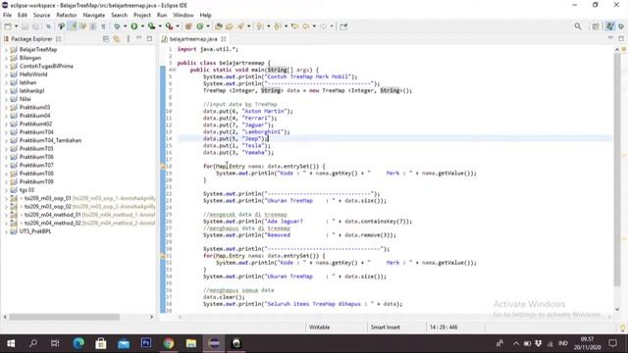Screen dimensions: 628x353
Task: Minimize the Package Explorer view
Action: [x=139, y=38]
